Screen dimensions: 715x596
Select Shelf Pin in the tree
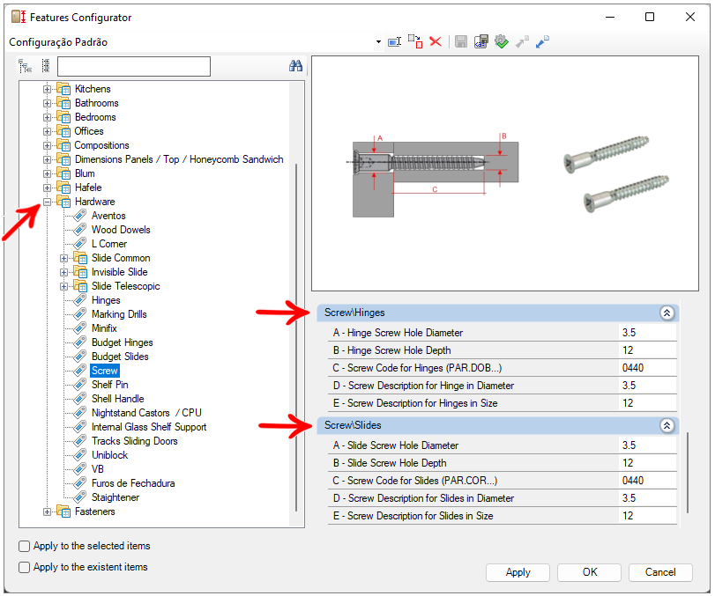tap(110, 385)
